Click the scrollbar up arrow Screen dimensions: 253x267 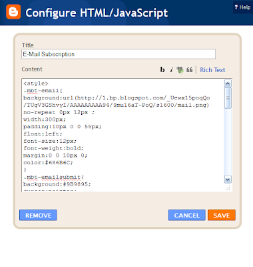point(228,83)
